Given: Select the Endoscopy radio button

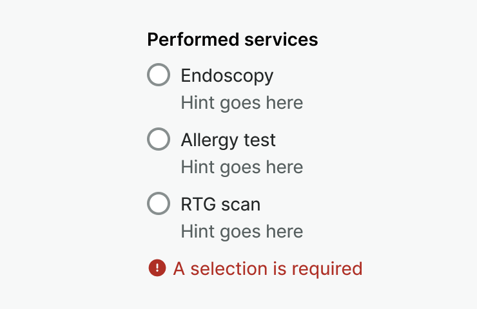Looking at the screenshot, I should point(159,75).
